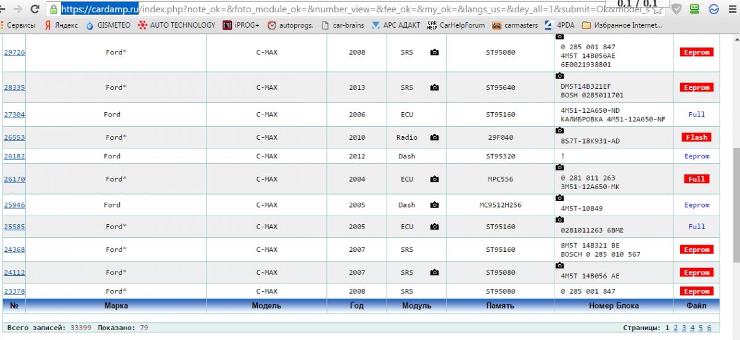740x340 pixels.
Task: Open record number 24112
Action: click(14, 272)
